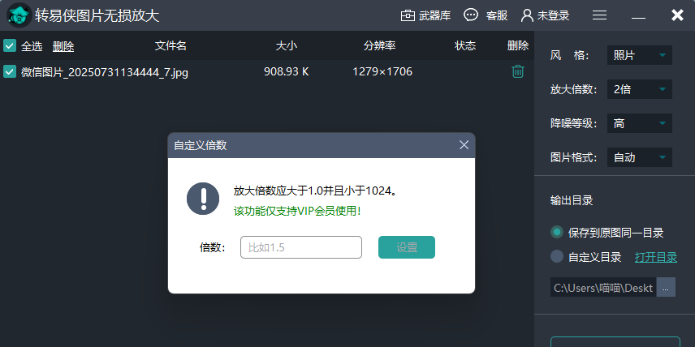The height and width of the screenshot is (347, 695).
Task: Expand the 降噪等级 noise level dropdown
Action: point(639,123)
